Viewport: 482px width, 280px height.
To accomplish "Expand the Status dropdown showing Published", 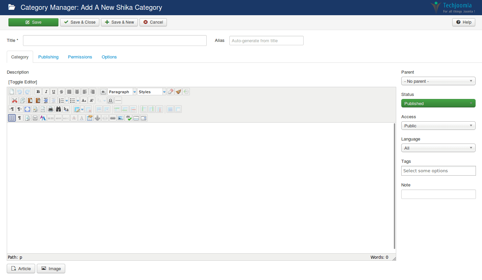I will 438,103.
